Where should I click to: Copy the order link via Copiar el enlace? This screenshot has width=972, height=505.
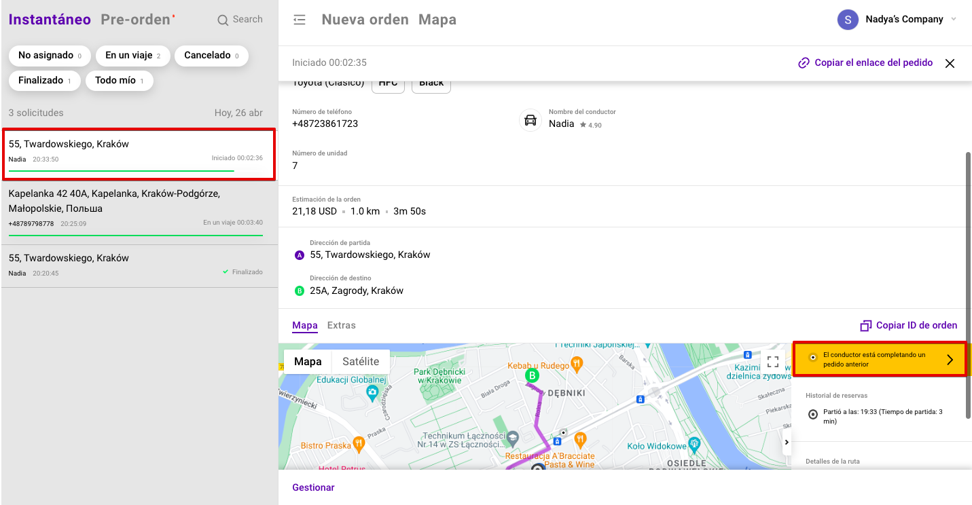tap(865, 63)
